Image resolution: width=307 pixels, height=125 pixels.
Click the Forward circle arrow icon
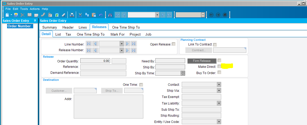point(218,15)
